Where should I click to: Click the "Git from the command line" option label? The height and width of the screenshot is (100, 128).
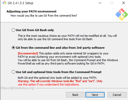(x=60, y=48)
